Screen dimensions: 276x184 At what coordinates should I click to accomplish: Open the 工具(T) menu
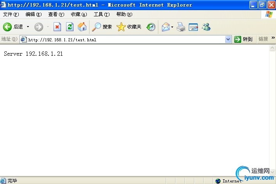(102, 14)
